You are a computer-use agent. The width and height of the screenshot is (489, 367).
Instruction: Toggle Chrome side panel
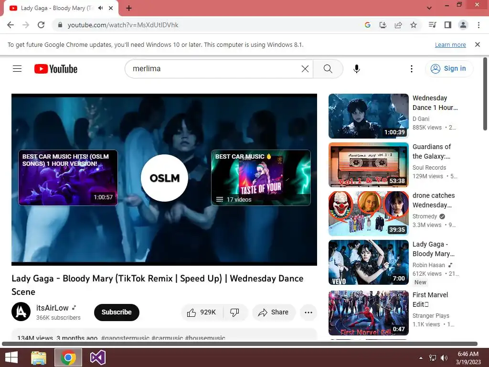448,25
